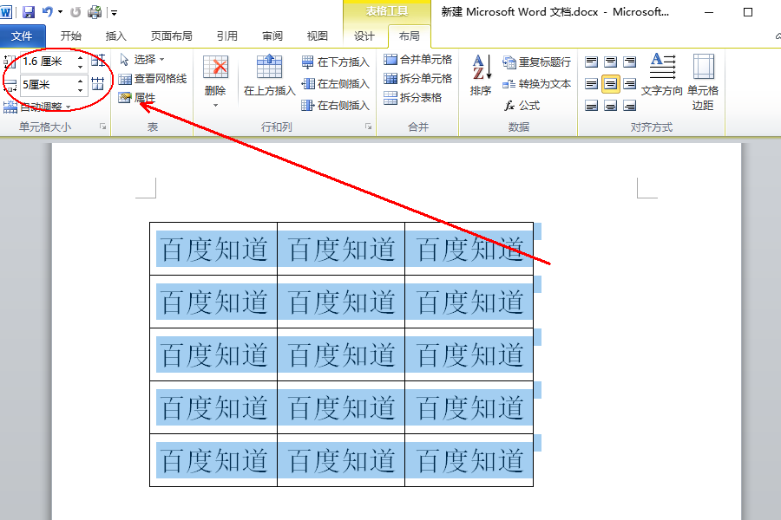Insert a formula with 公式

522,106
